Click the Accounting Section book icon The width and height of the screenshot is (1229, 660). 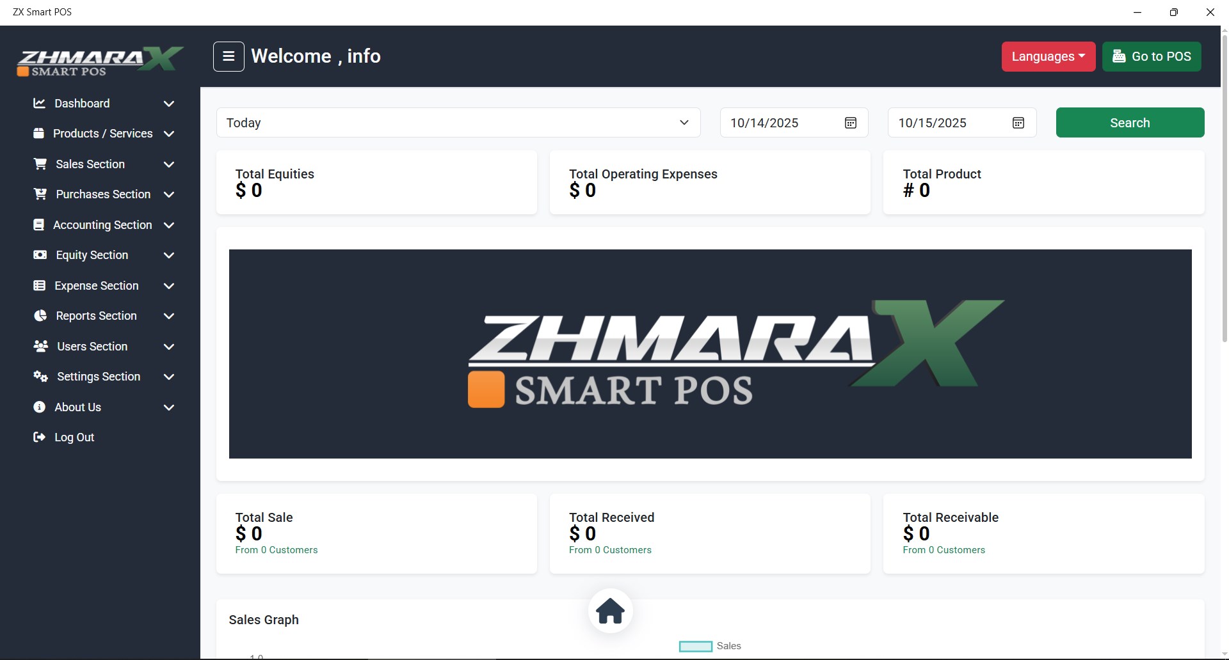[39, 224]
